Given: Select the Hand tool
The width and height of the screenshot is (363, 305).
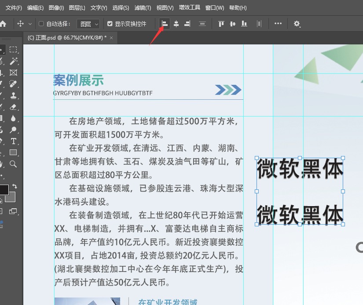Looking at the screenshot, I should [x=1, y=164].
